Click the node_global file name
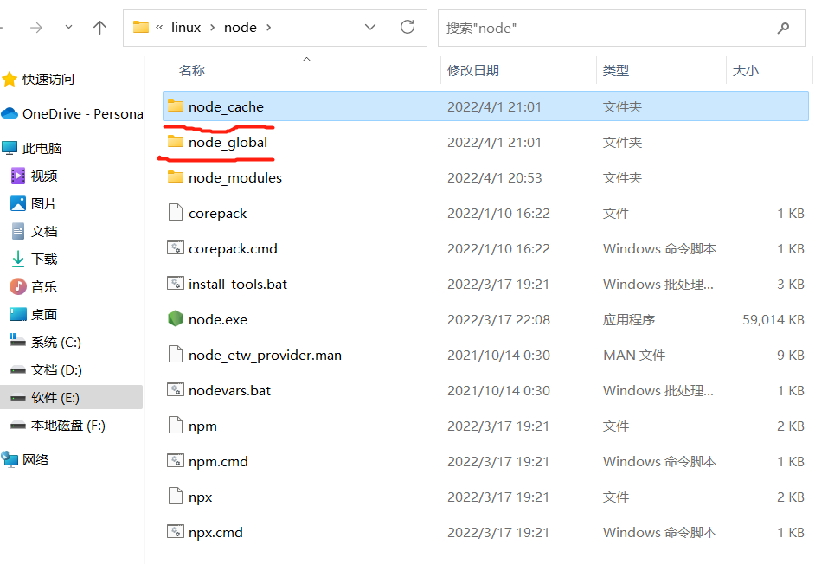 click(x=228, y=143)
